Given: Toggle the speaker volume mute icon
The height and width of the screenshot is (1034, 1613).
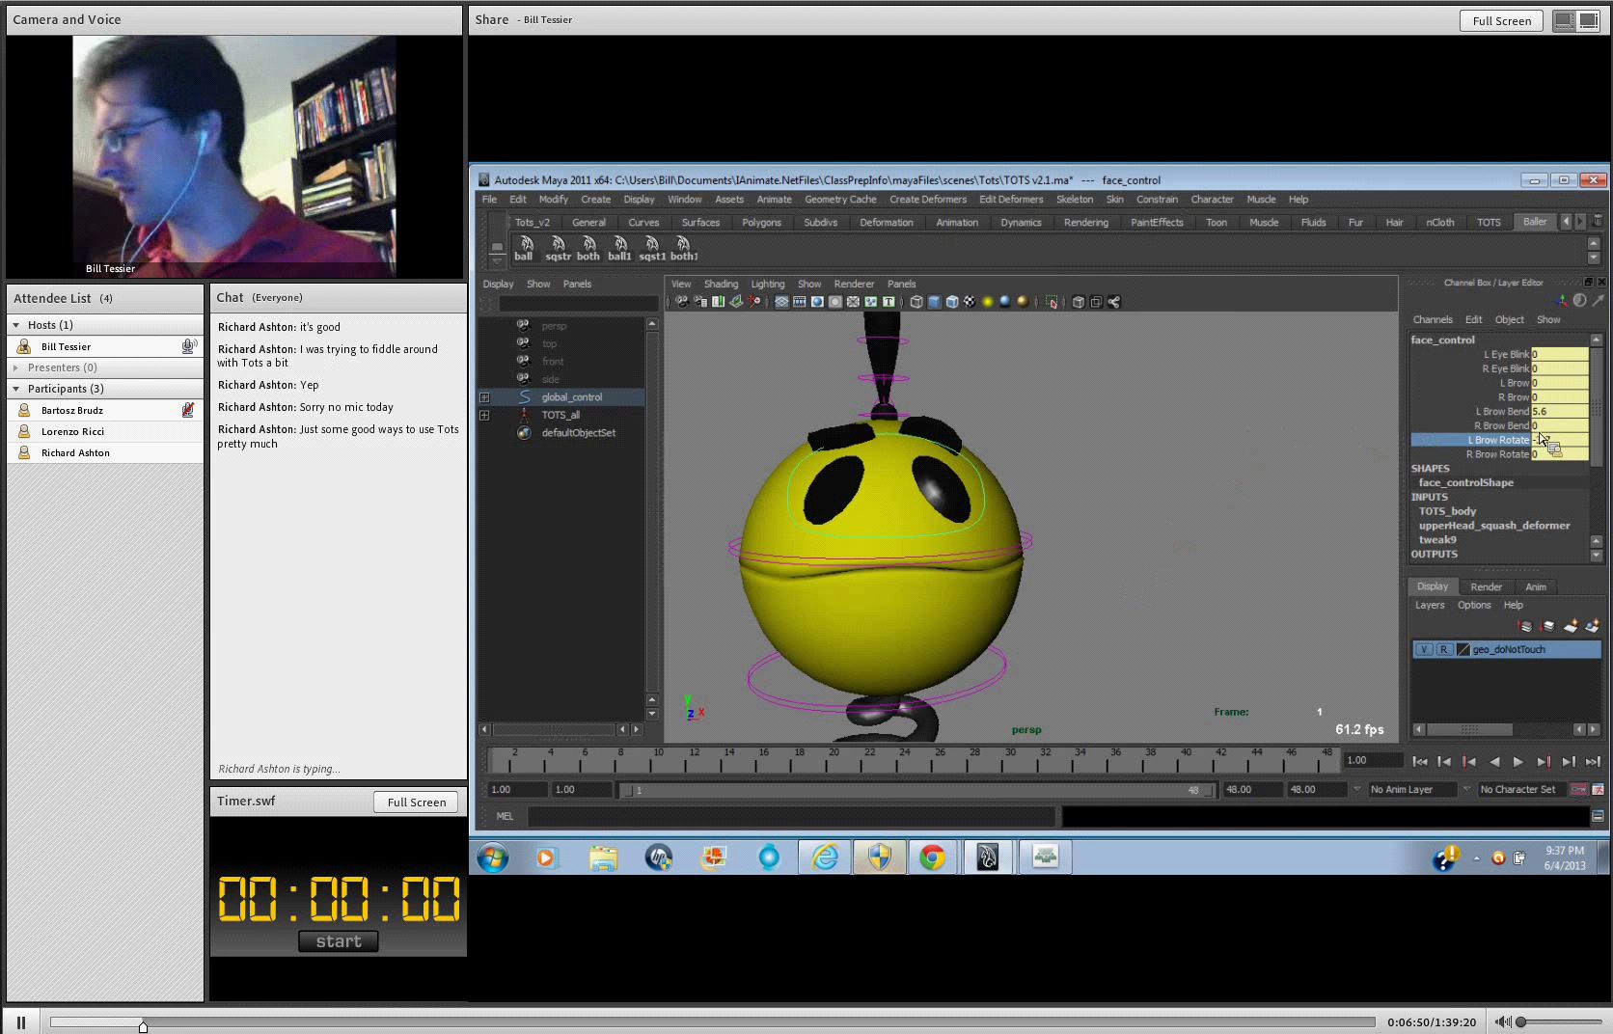Looking at the screenshot, I should coord(1503,1021).
